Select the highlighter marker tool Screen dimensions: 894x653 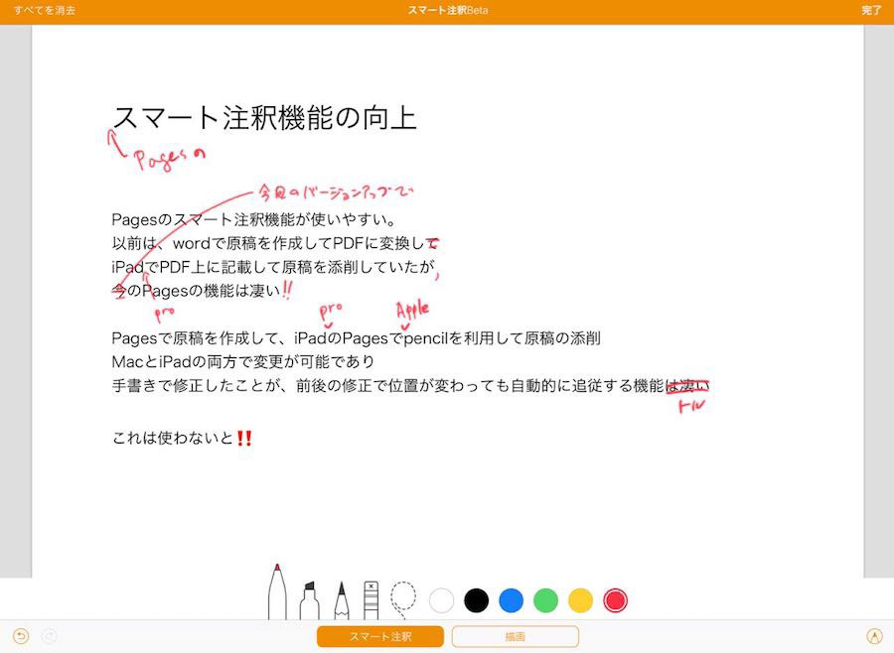pyautogui.click(x=309, y=600)
